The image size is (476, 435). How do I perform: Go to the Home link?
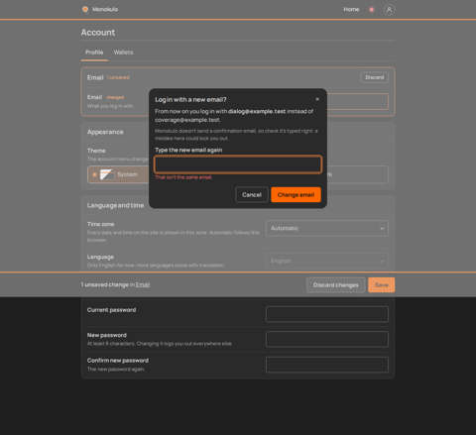click(351, 10)
